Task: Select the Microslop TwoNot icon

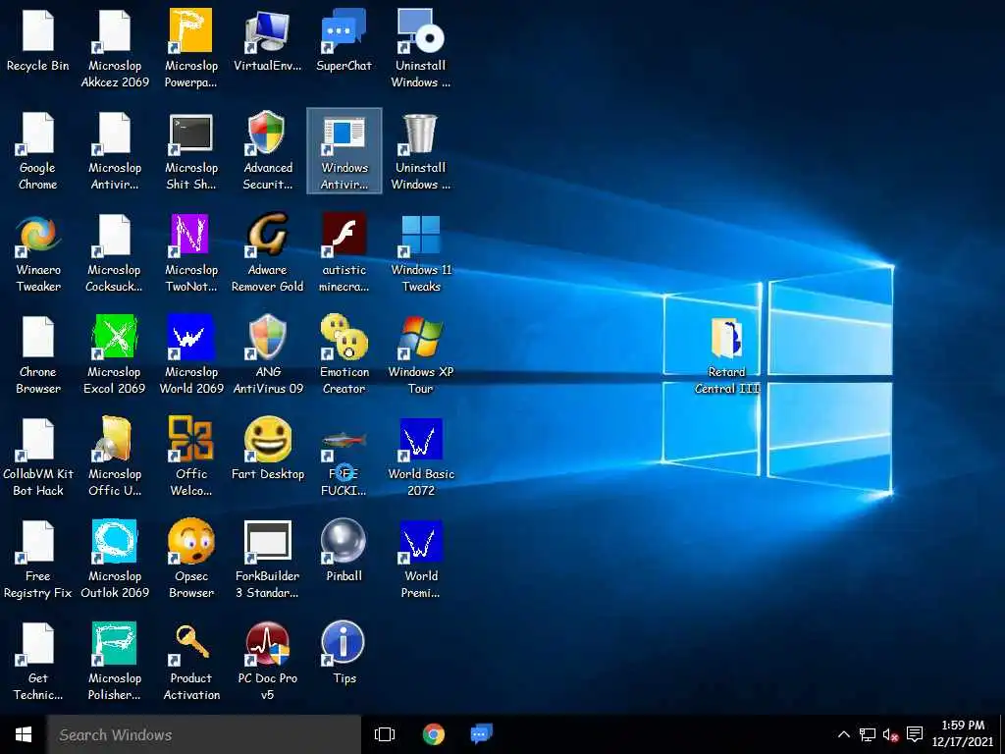Action: click(190, 236)
